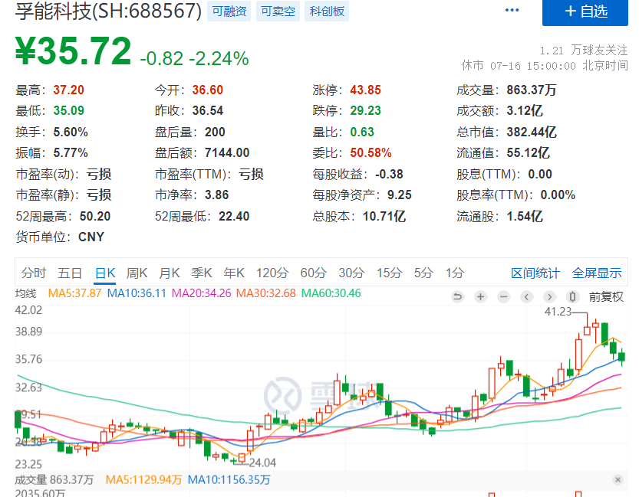Click the volume MA10:1156.35万 label
The height and width of the screenshot is (497, 639).
pos(229,480)
